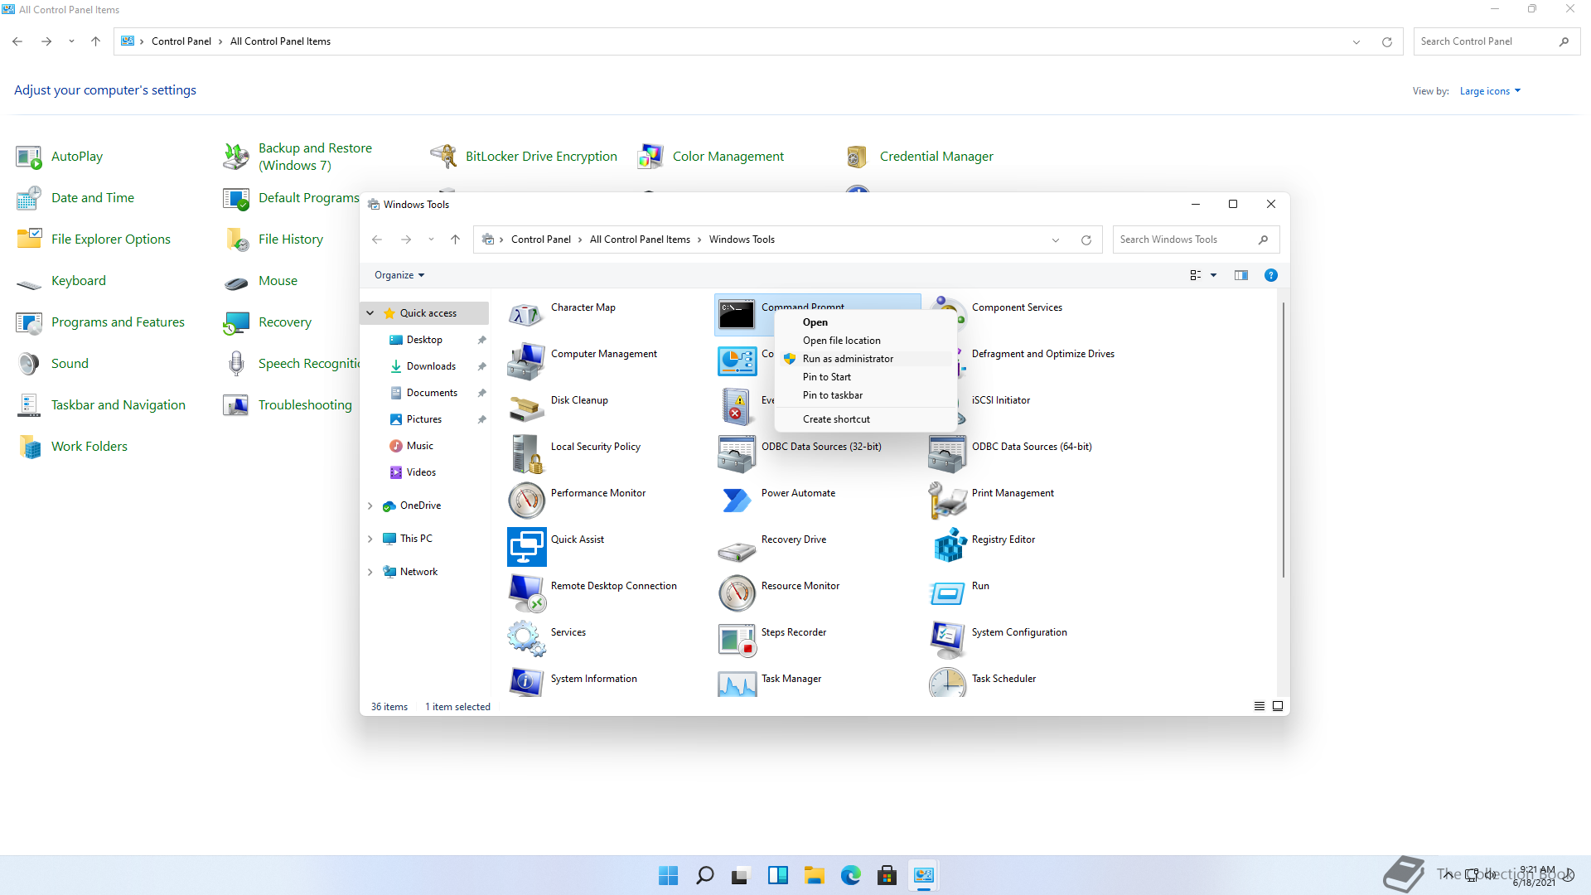Switch Windows Tools to details view
The height and width of the screenshot is (895, 1591).
point(1259,706)
